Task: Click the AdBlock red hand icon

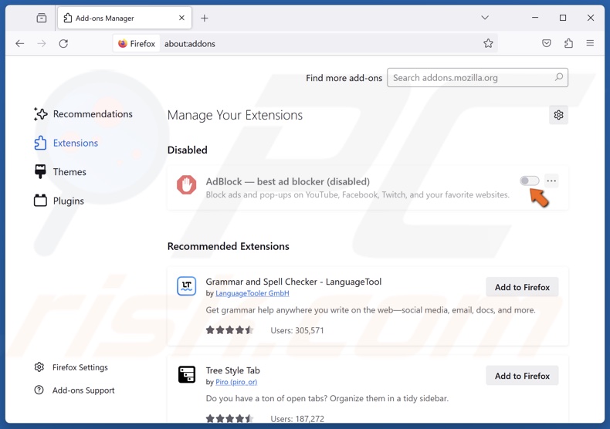Action: pyautogui.click(x=187, y=184)
